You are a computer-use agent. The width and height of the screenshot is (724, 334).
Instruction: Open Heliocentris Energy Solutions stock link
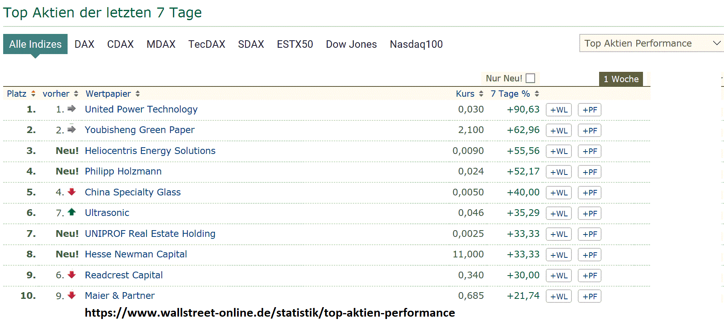150,151
